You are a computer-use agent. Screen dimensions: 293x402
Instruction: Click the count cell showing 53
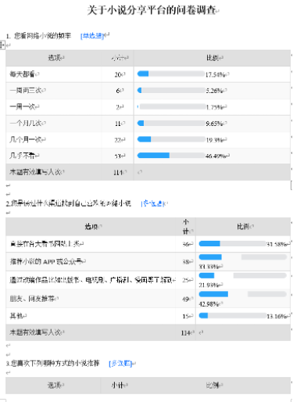click(x=118, y=156)
